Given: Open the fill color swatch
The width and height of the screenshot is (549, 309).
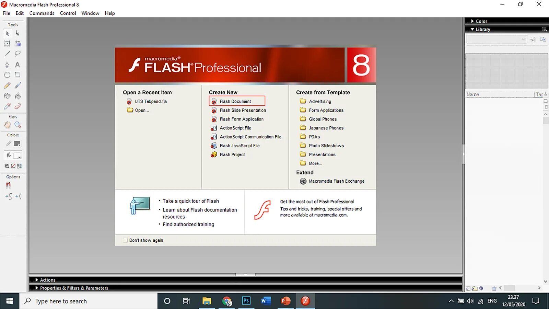Looking at the screenshot, I should pos(17,155).
